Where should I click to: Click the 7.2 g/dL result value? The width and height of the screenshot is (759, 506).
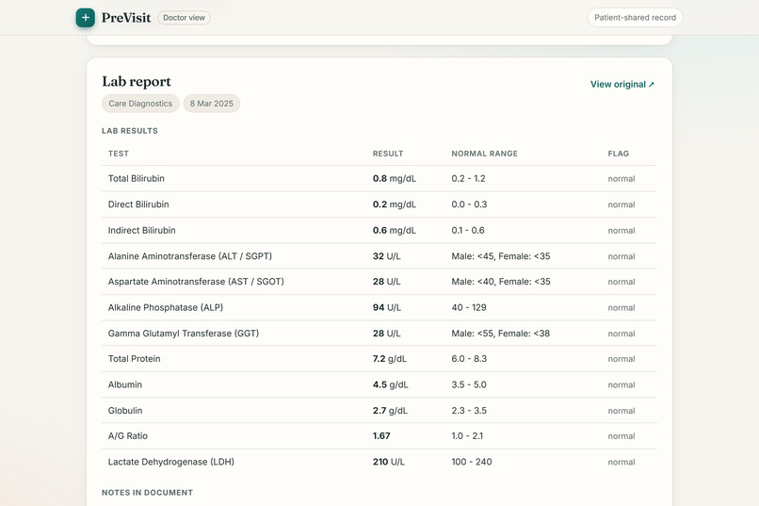[x=390, y=359]
